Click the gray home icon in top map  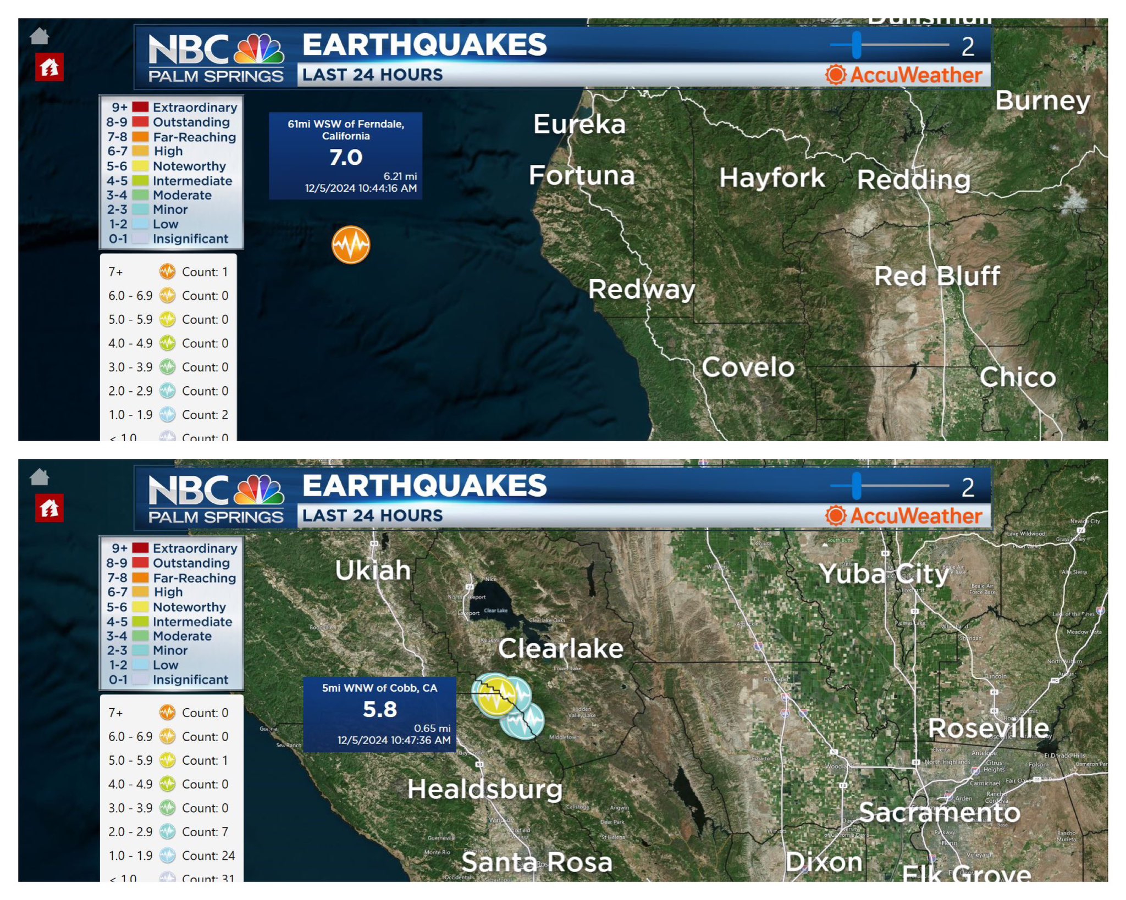coord(40,36)
